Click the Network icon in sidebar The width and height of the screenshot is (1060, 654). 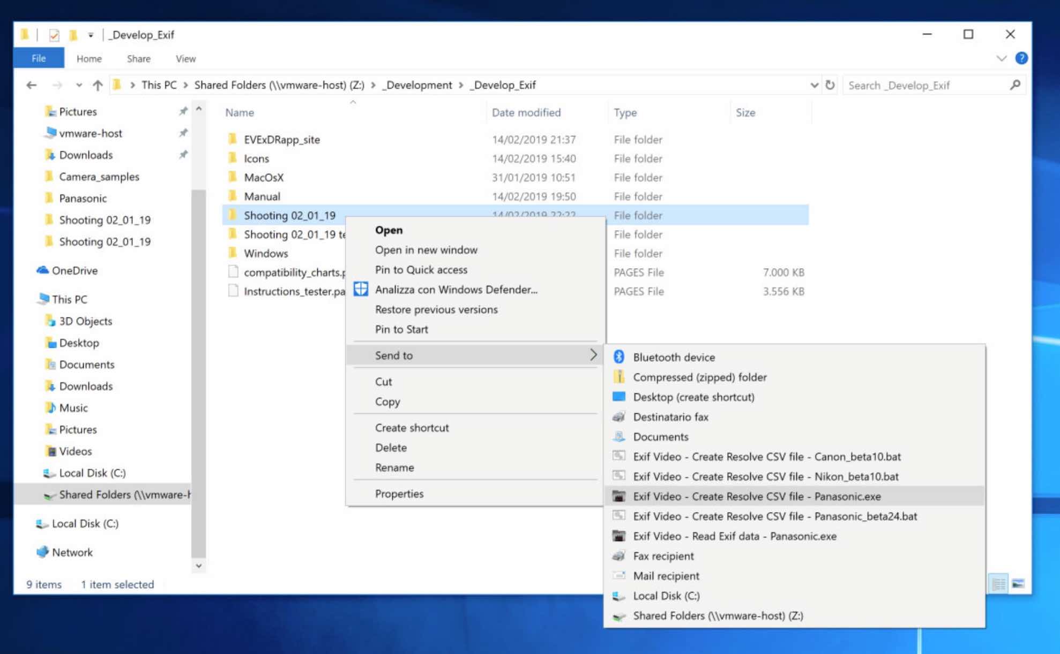pos(42,552)
